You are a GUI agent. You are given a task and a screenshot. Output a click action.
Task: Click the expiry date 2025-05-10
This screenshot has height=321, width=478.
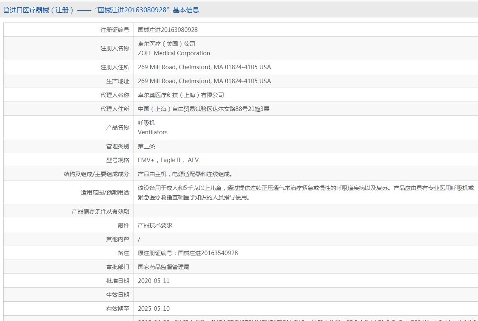pyautogui.click(x=154, y=309)
